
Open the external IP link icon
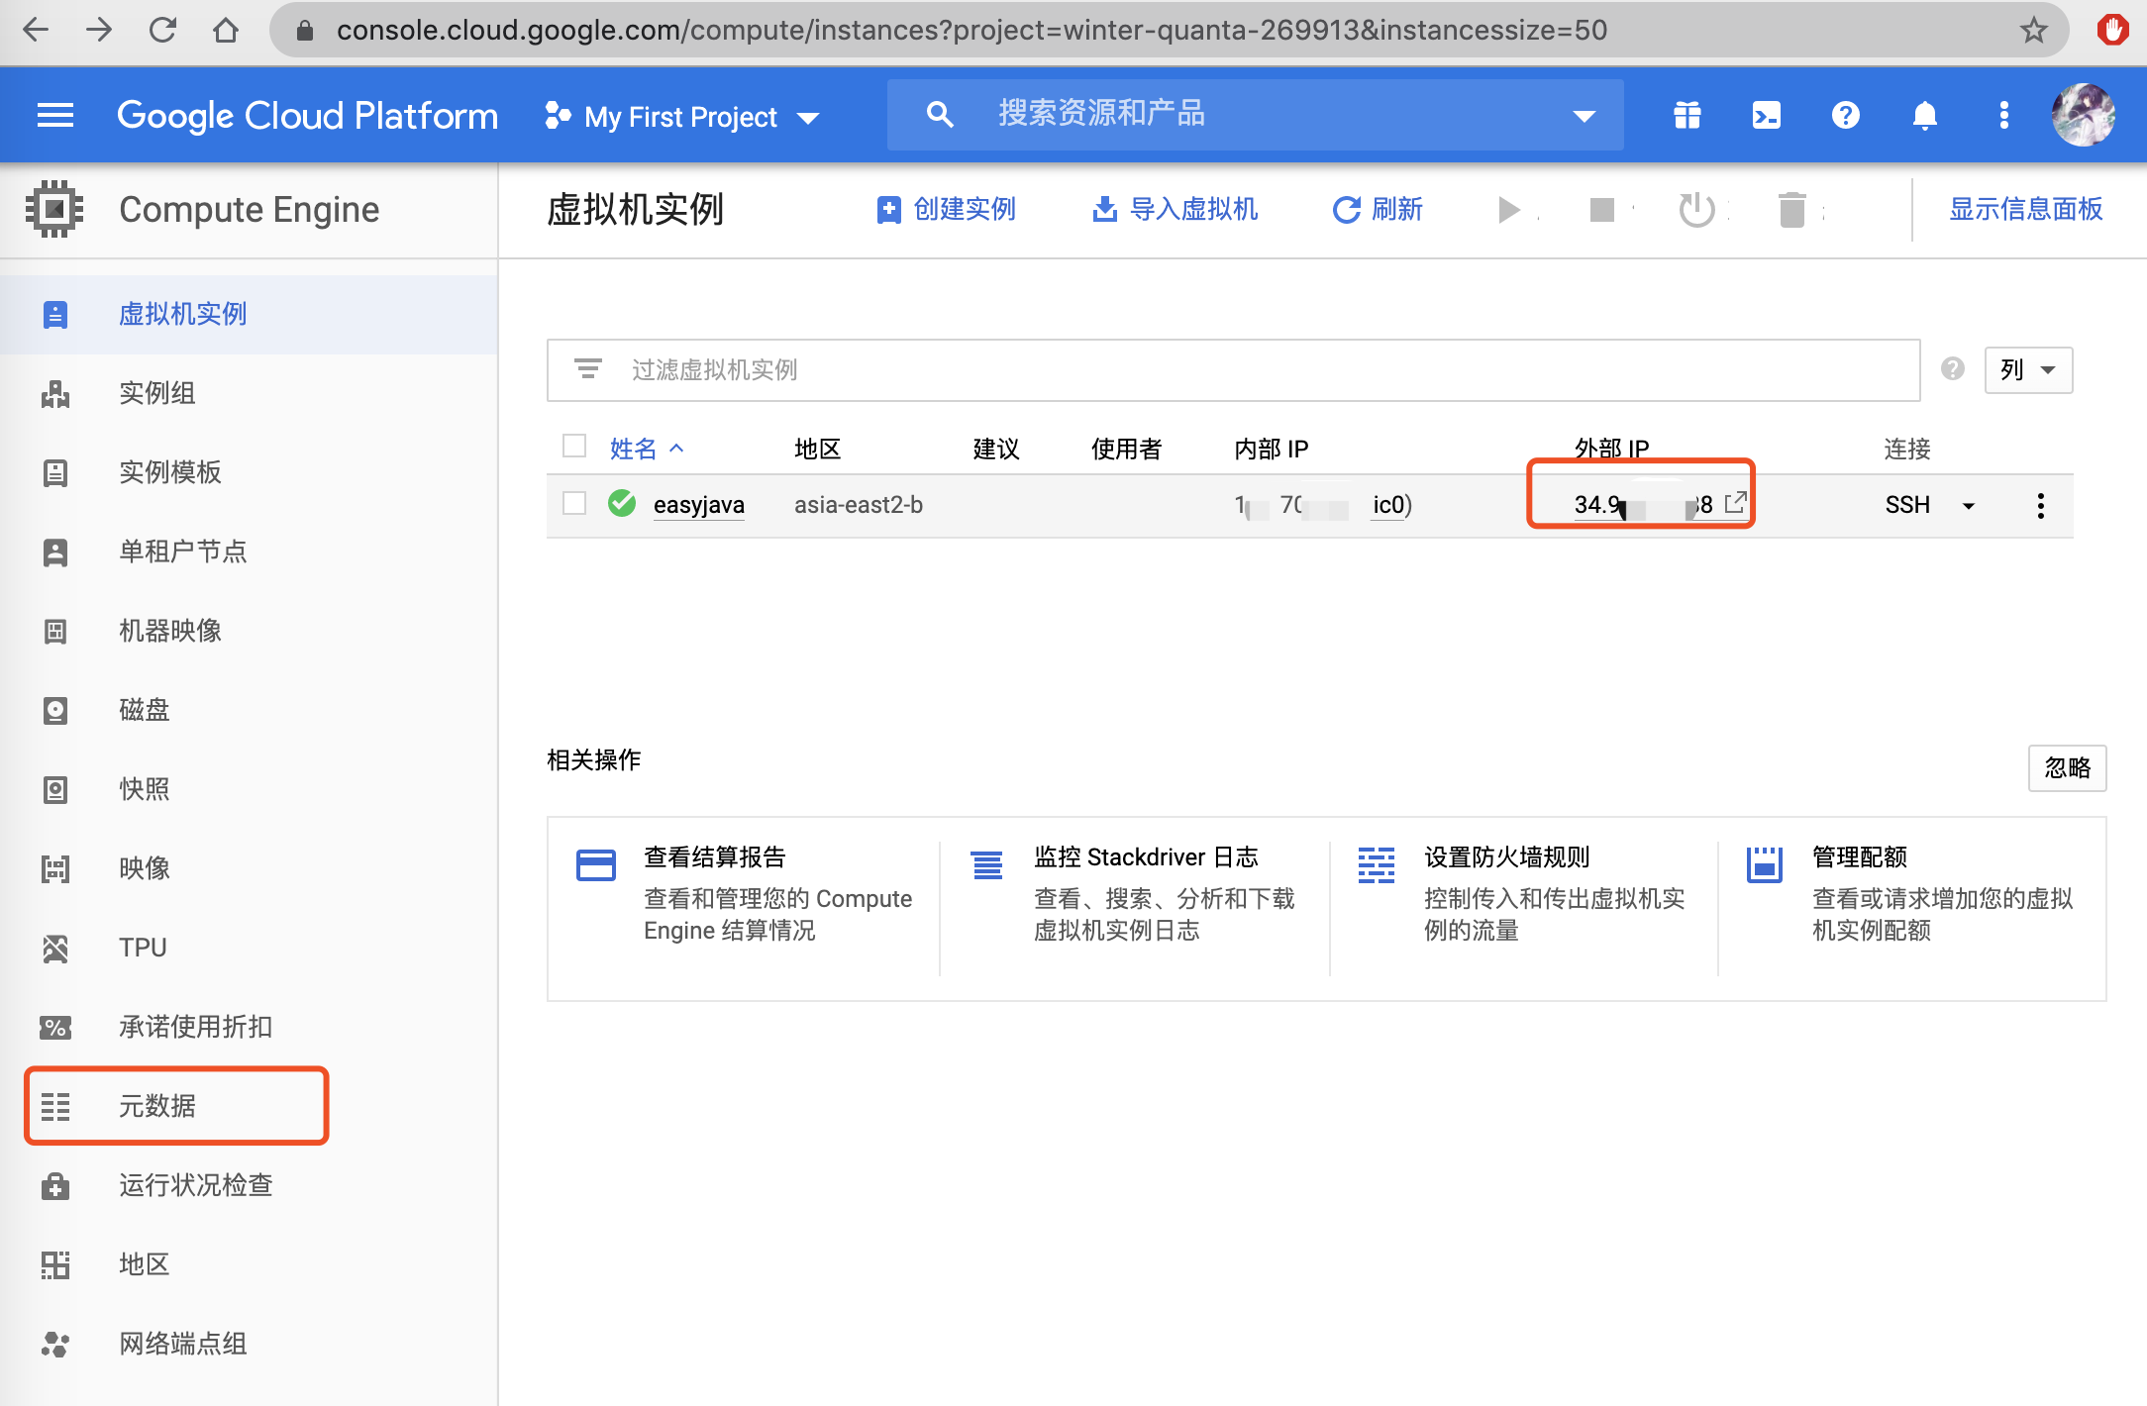tap(1735, 503)
